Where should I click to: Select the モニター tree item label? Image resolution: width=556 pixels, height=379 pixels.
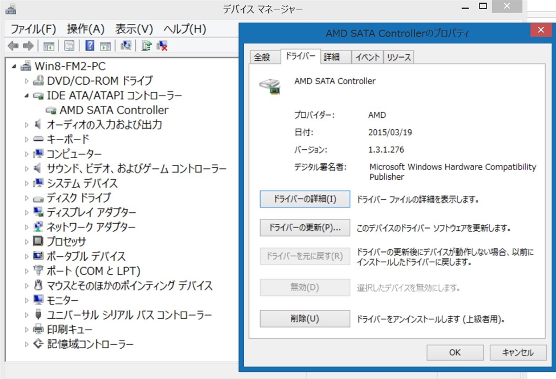62,300
